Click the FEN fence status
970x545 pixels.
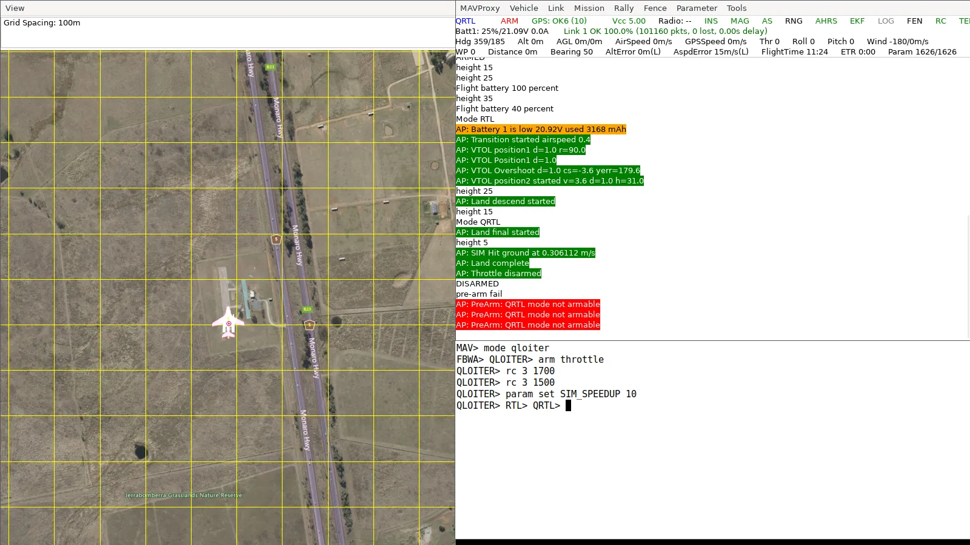915,21
